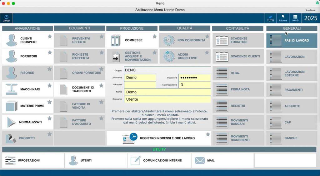Click the Azioni Correttive tile
This screenshot has width=320, height=176.
pos(185,56)
